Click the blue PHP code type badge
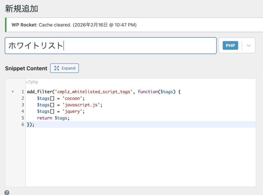The height and width of the screenshot is (195, 263). (230, 46)
